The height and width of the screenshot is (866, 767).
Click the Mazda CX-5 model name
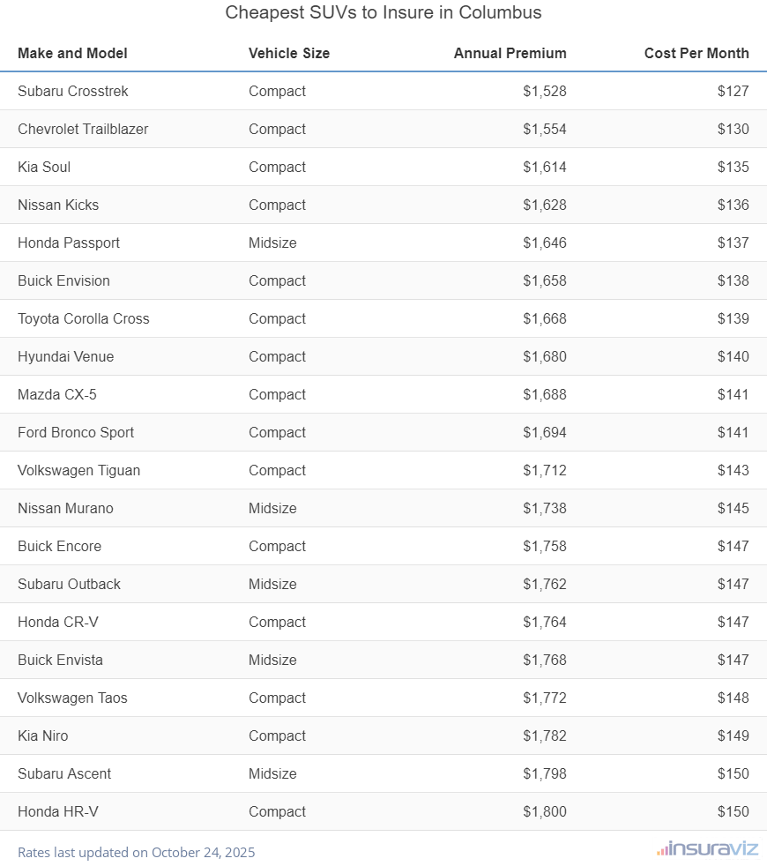point(57,394)
